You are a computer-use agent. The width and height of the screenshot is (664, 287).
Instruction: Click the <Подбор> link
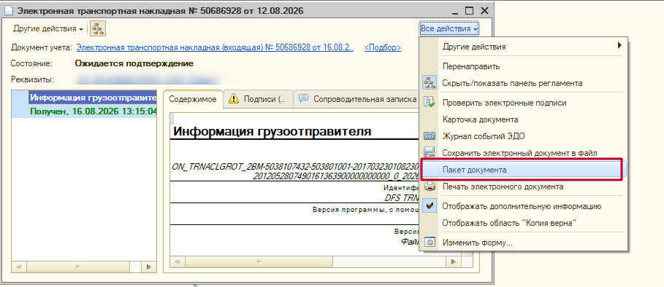[382, 47]
